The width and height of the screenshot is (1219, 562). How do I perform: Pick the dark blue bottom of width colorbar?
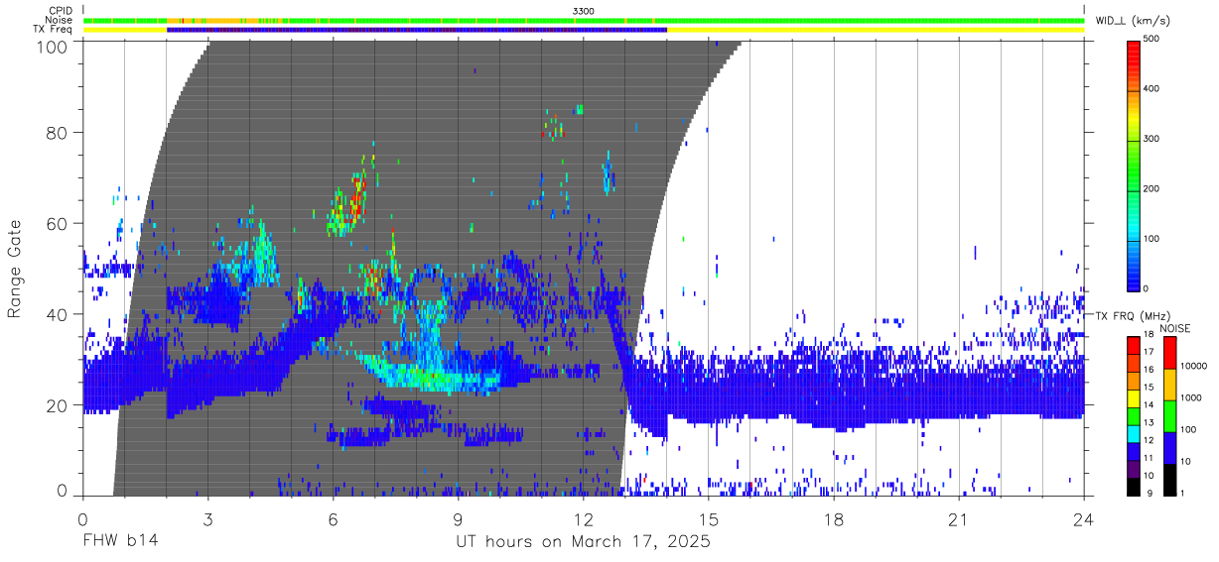click(1133, 281)
